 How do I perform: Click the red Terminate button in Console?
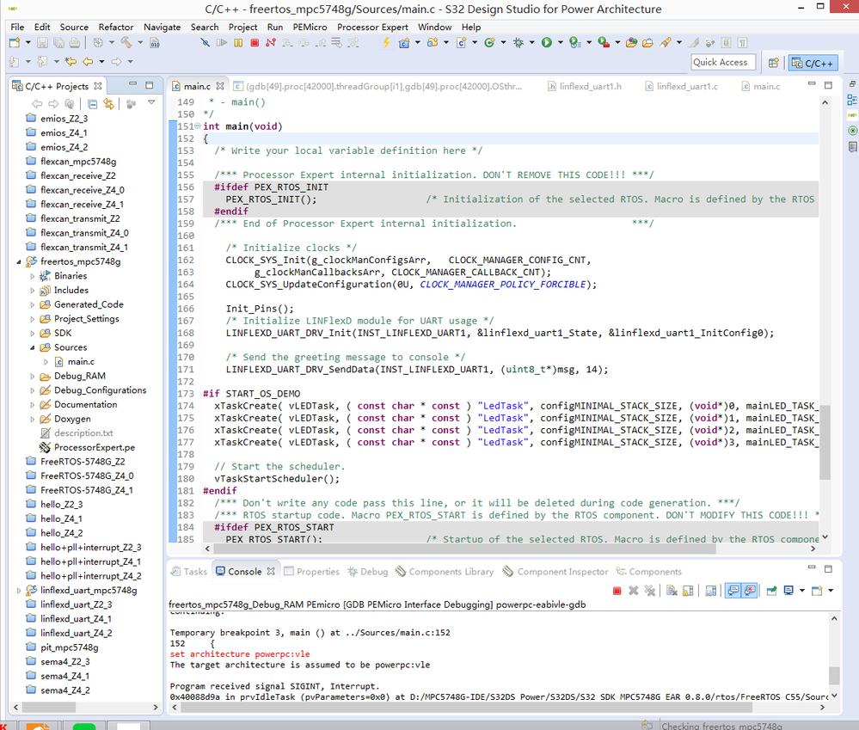tap(617, 591)
